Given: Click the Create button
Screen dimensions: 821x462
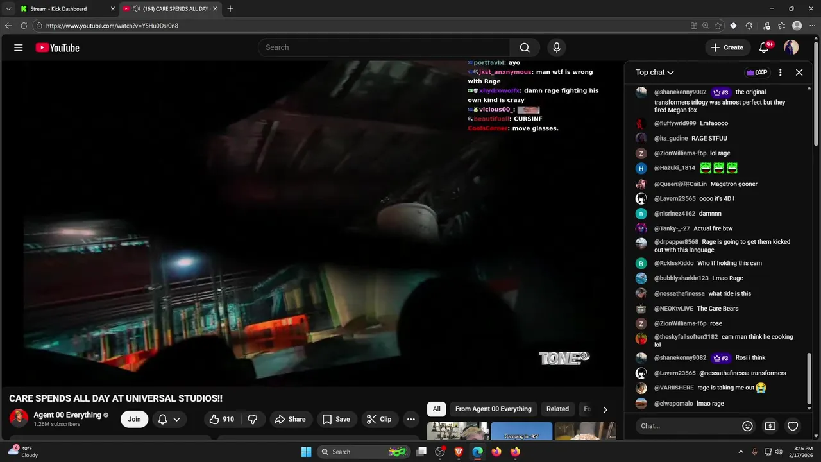Looking at the screenshot, I should click(x=727, y=47).
